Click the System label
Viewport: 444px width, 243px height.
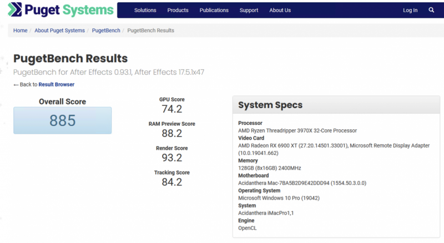pyautogui.click(x=247, y=206)
